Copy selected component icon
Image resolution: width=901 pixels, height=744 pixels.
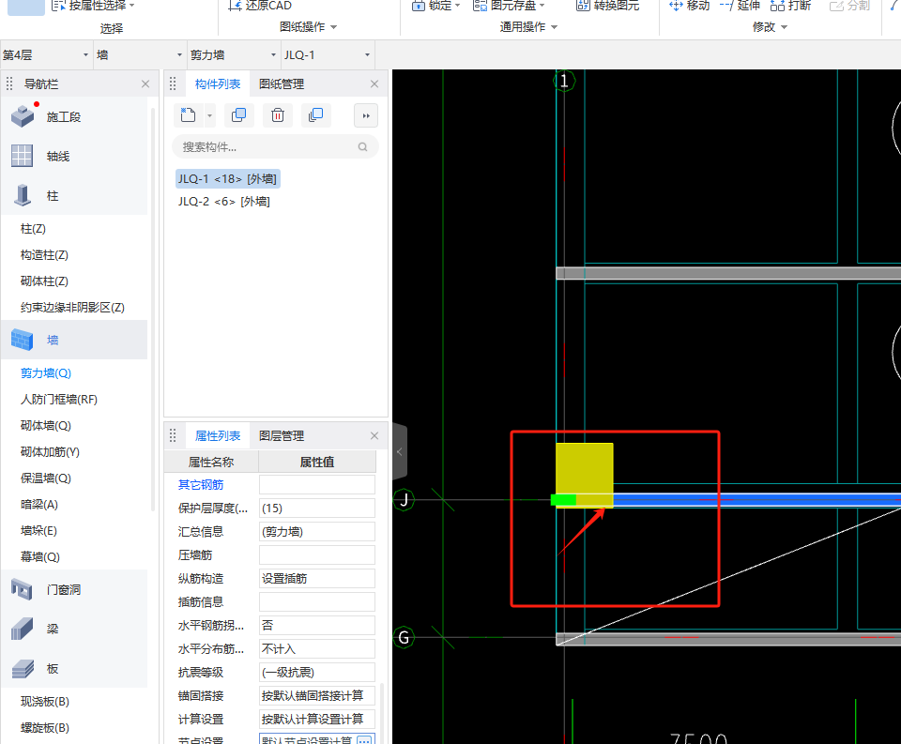[x=238, y=115]
